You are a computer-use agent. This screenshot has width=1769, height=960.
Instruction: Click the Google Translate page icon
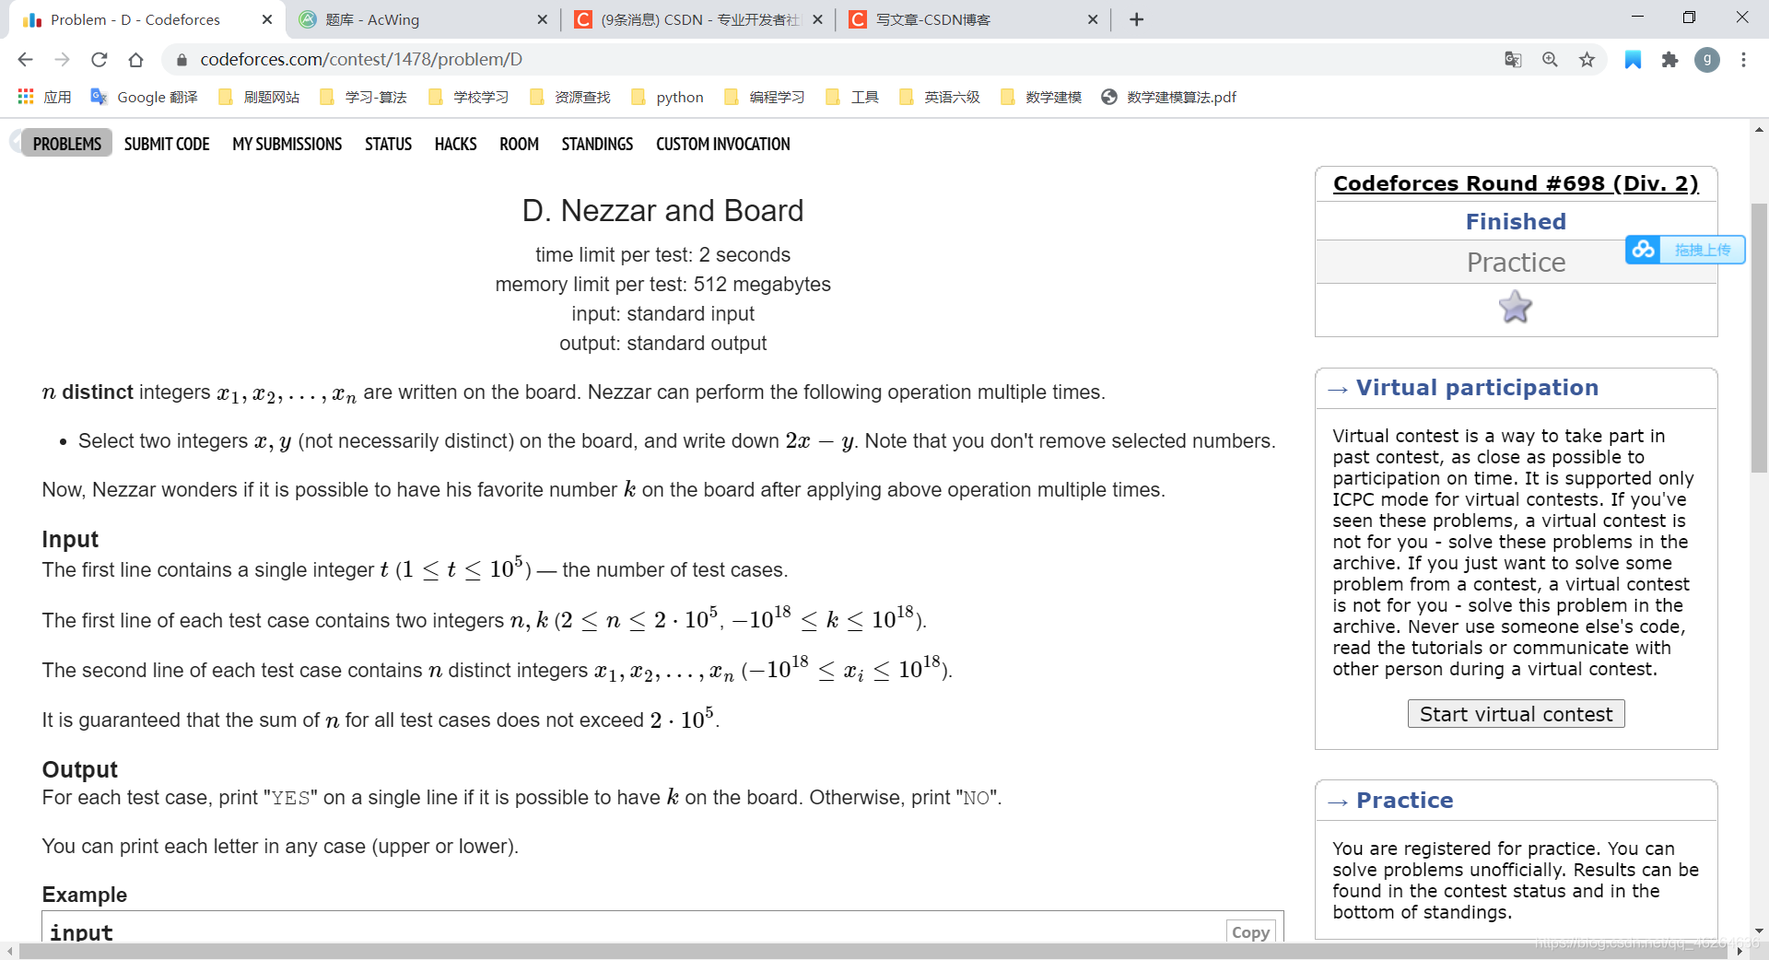pos(1513,60)
